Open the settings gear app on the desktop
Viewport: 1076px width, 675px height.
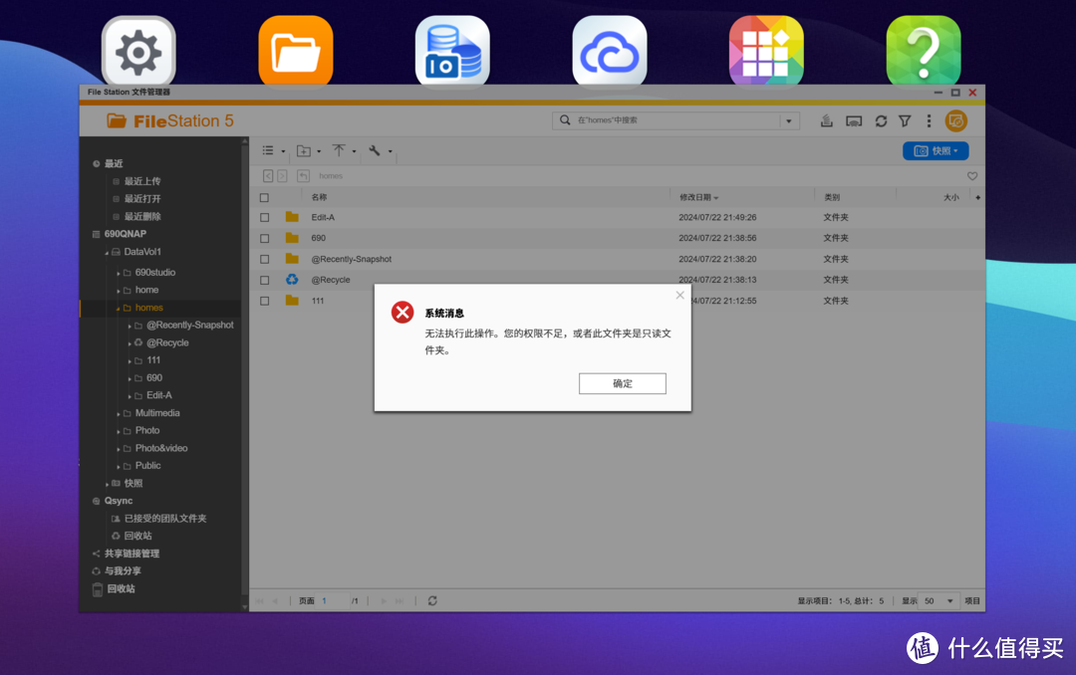(138, 52)
